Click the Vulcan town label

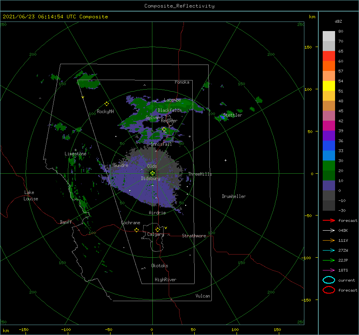click(203, 296)
